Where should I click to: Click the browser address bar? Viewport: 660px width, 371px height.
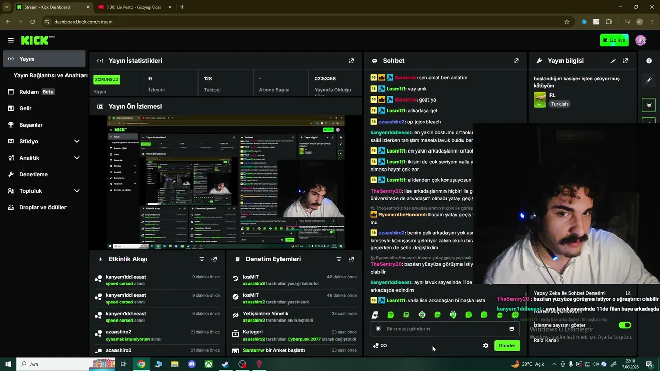(x=304, y=22)
